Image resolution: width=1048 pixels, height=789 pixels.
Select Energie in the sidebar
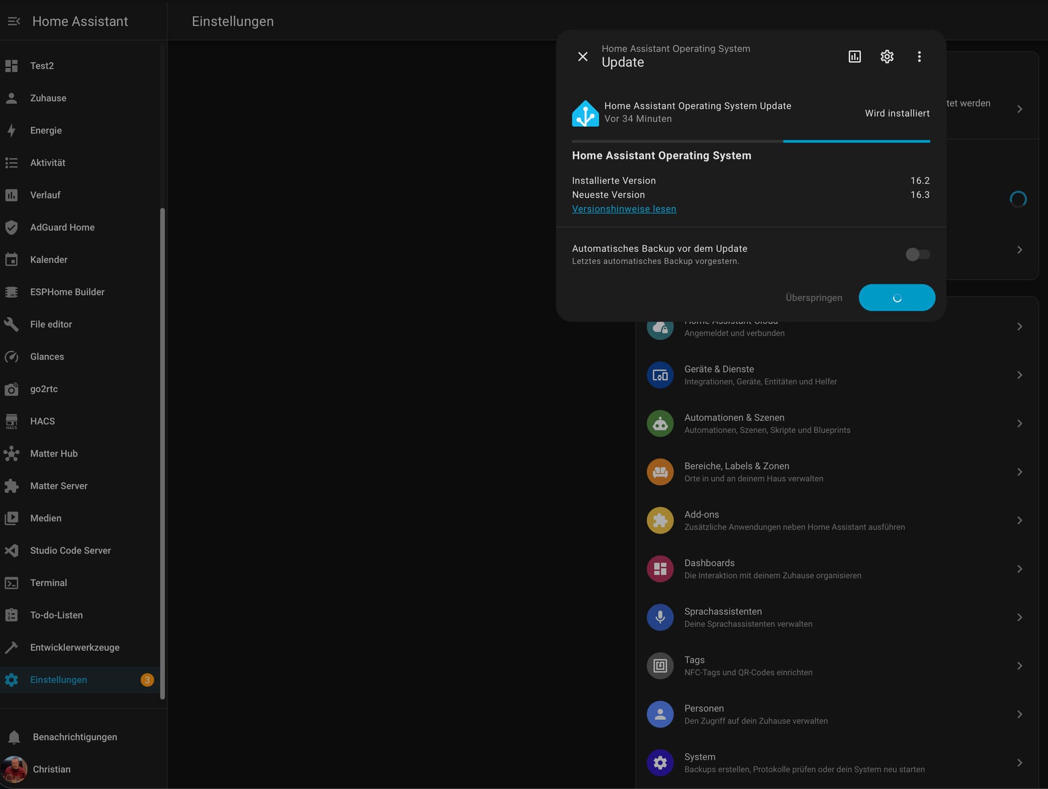(x=46, y=130)
